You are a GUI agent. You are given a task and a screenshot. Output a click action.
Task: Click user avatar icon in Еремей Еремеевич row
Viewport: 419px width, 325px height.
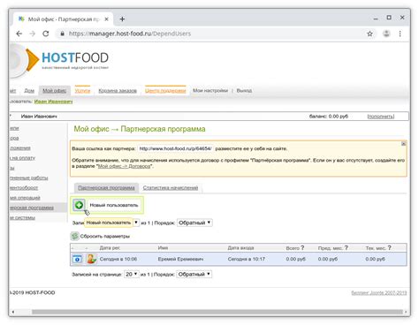coord(91,259)
